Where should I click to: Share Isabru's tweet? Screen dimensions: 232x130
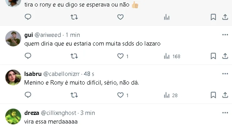coord(225,95)
